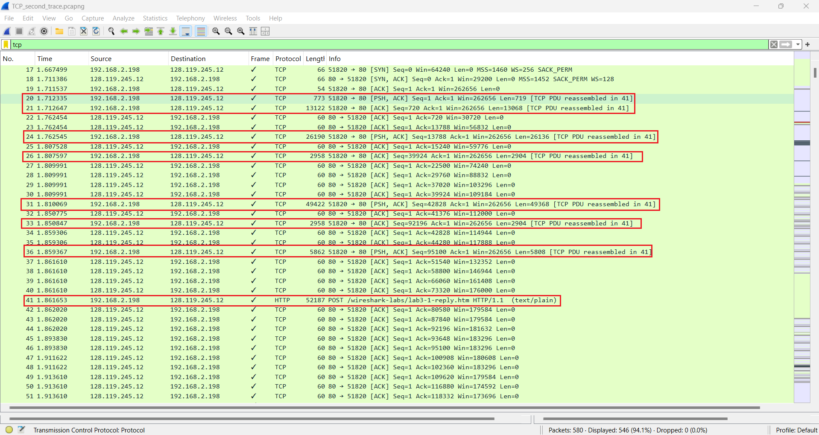819x435 pixels.
Task: Close the capture file with X icon
Action: pyautogui.click(x=84, y=31)
